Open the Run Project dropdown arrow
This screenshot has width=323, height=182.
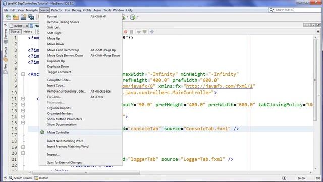[128, 17]
